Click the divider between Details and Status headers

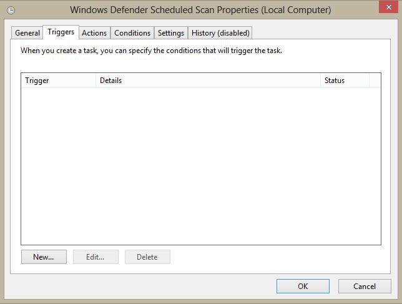(x=320, y=81)
